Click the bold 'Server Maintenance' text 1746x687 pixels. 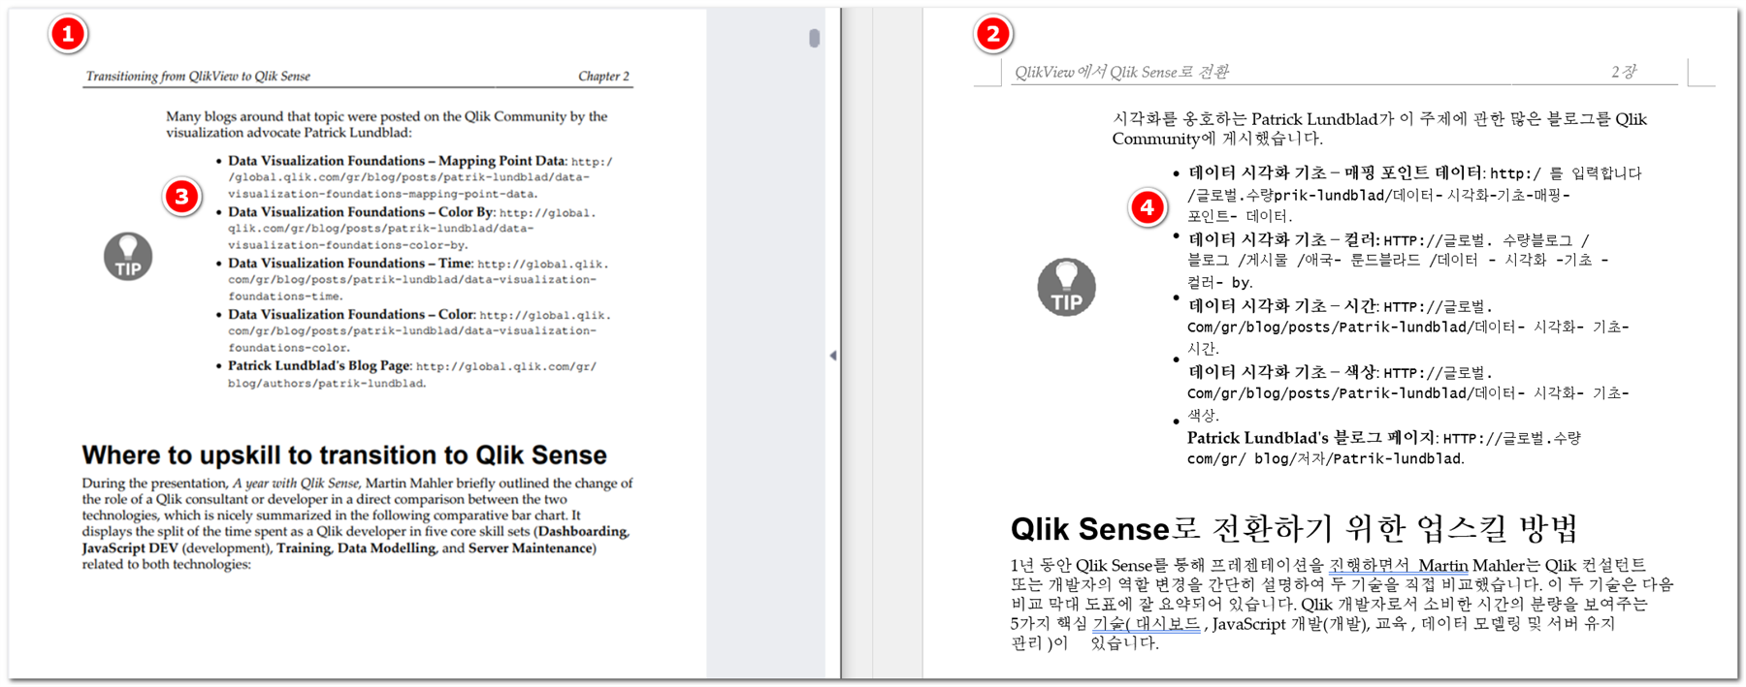pos(531,548)
